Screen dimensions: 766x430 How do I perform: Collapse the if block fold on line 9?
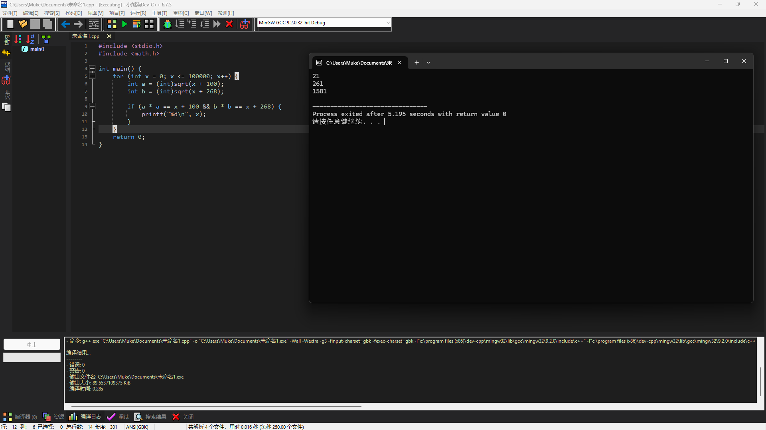[92, 107]
